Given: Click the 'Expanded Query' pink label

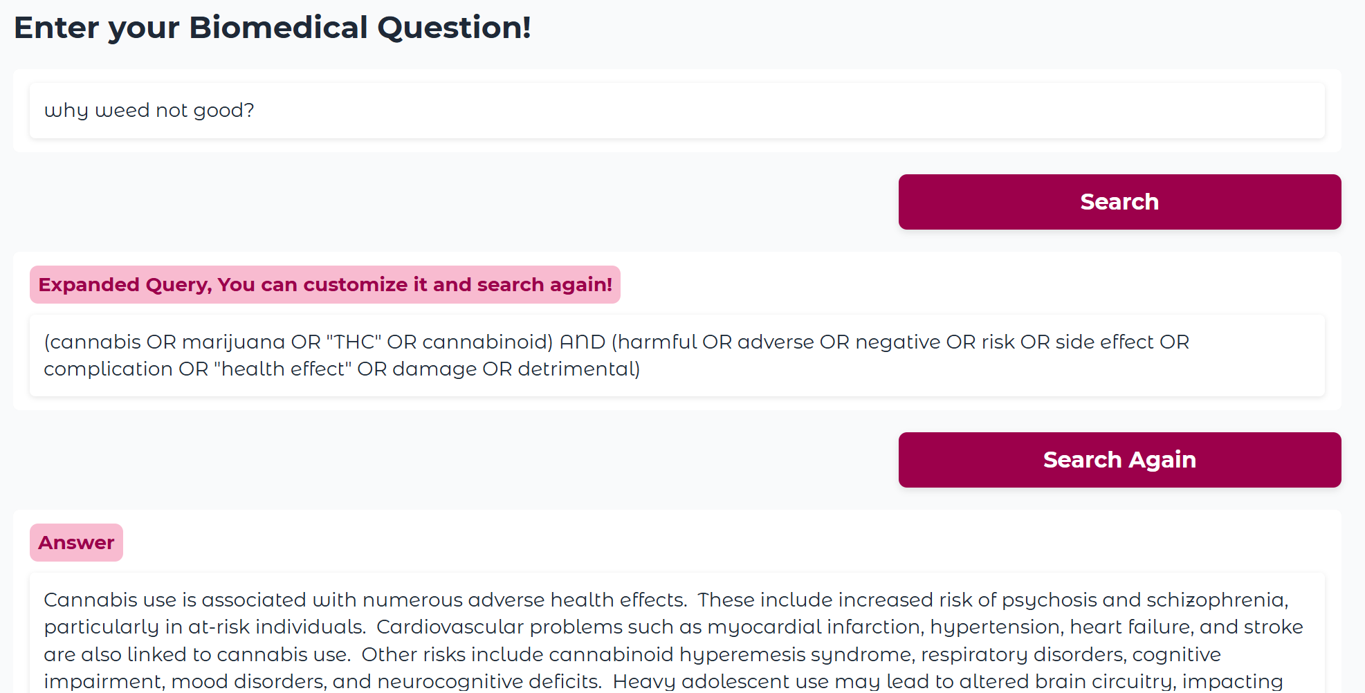Looking at the screenshot, I should tap(324, 285).
